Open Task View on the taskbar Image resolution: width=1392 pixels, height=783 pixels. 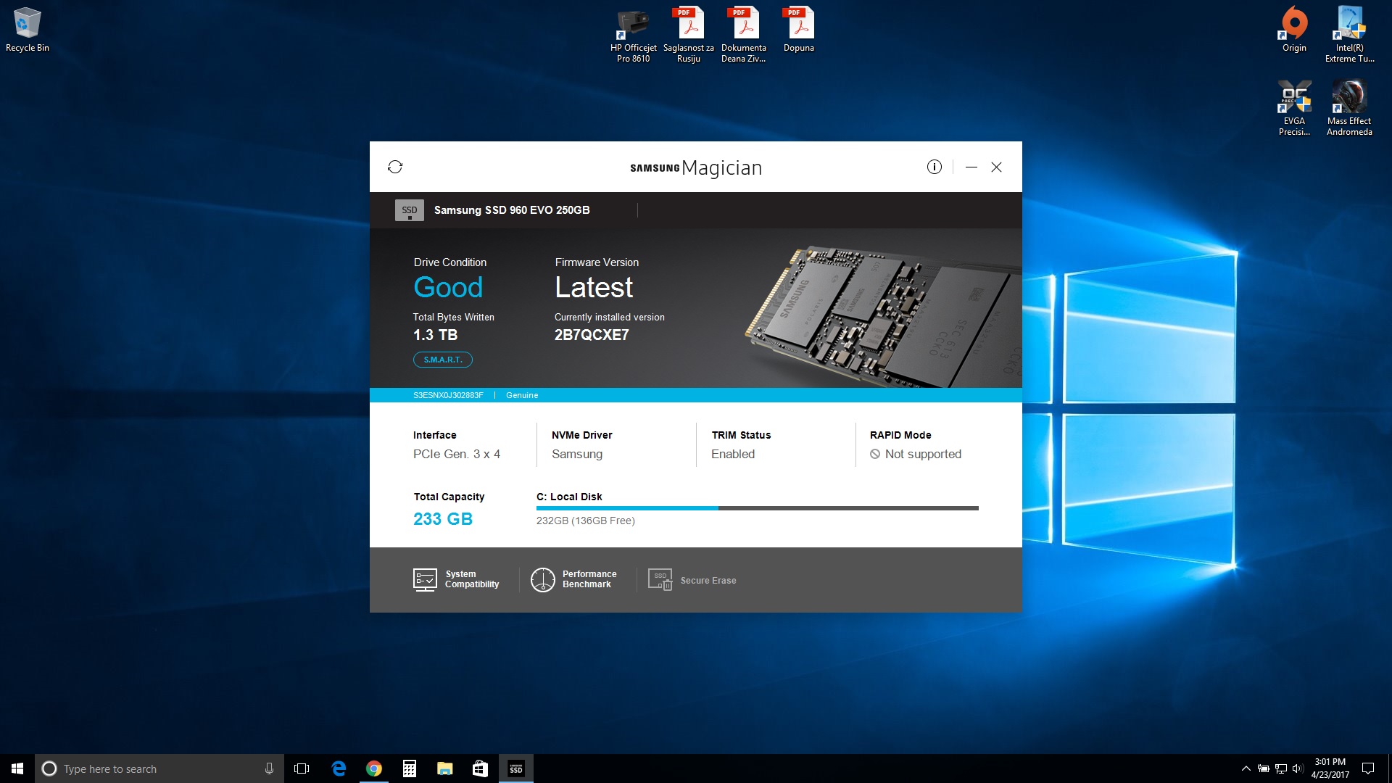pyautogui.click(x=302, y=768)
